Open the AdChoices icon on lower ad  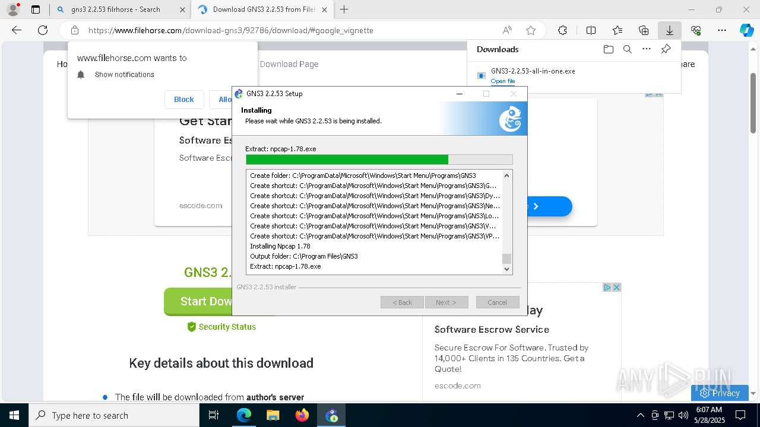[607, 287]
